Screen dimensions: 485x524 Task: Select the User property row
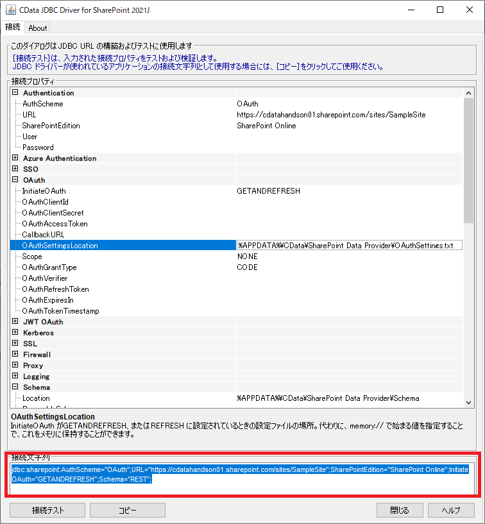30,137
